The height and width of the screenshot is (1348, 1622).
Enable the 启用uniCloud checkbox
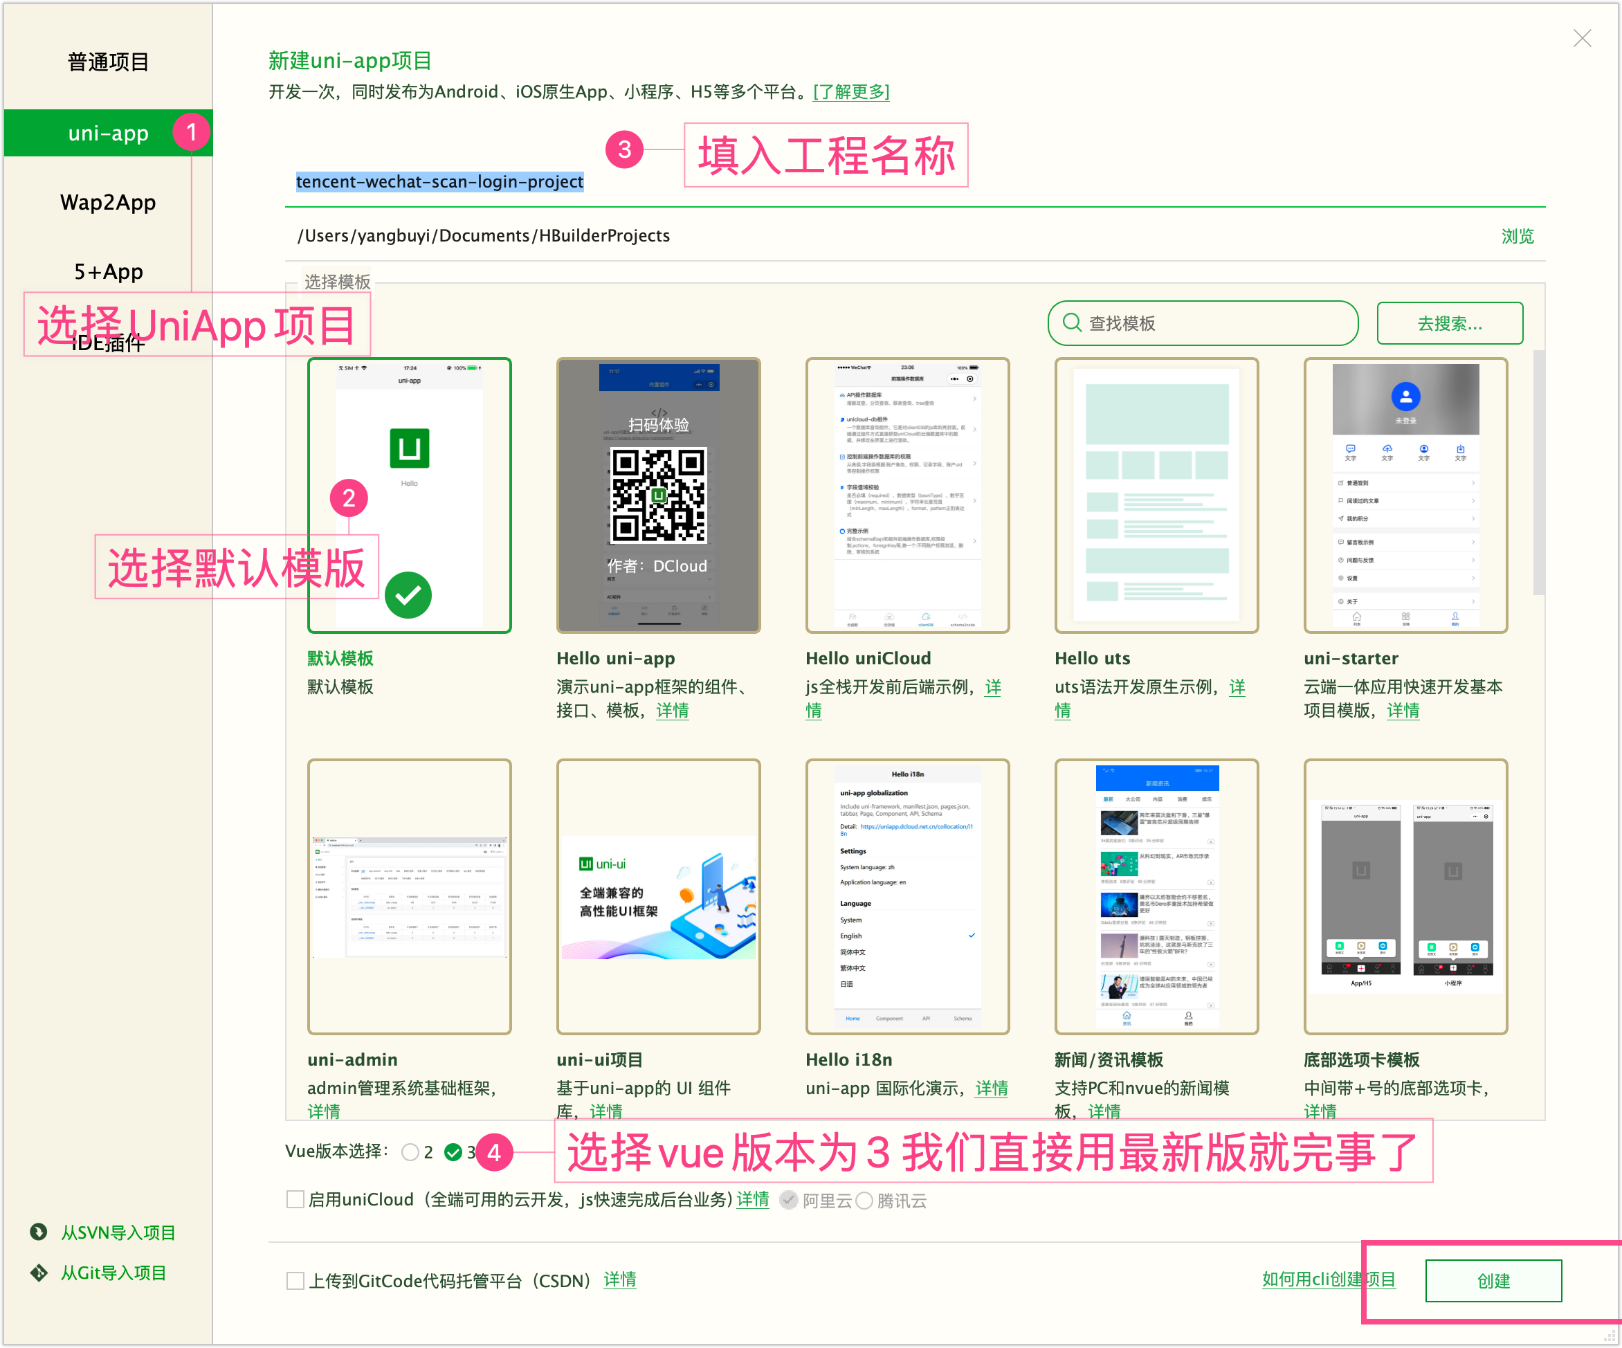click(295, 1199)
